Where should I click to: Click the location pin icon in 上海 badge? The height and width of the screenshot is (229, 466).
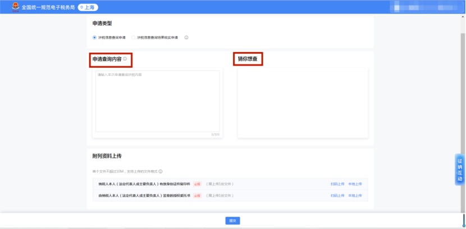pos(82,7)
